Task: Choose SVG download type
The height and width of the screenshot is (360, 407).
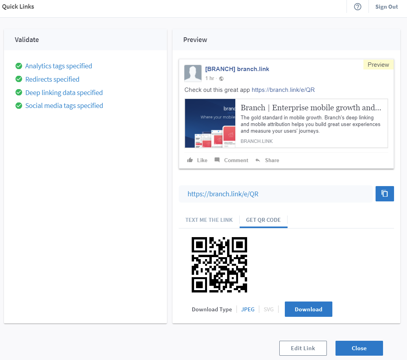Action: (268, 309)
